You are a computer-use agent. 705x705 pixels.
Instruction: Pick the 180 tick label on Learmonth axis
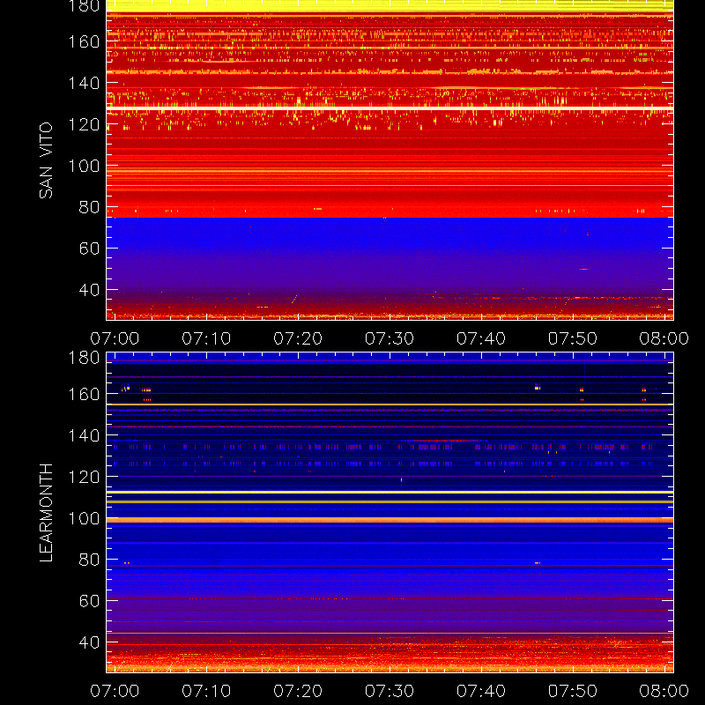(x=84, y=358)
